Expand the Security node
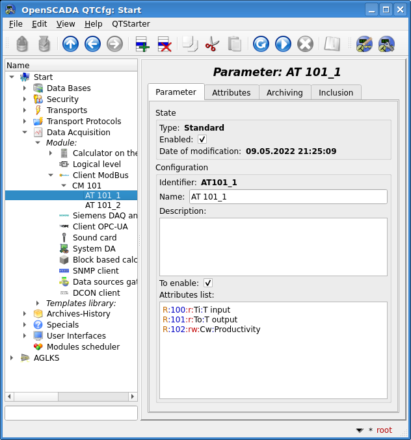411x440 pixels. tap(25, 99)
